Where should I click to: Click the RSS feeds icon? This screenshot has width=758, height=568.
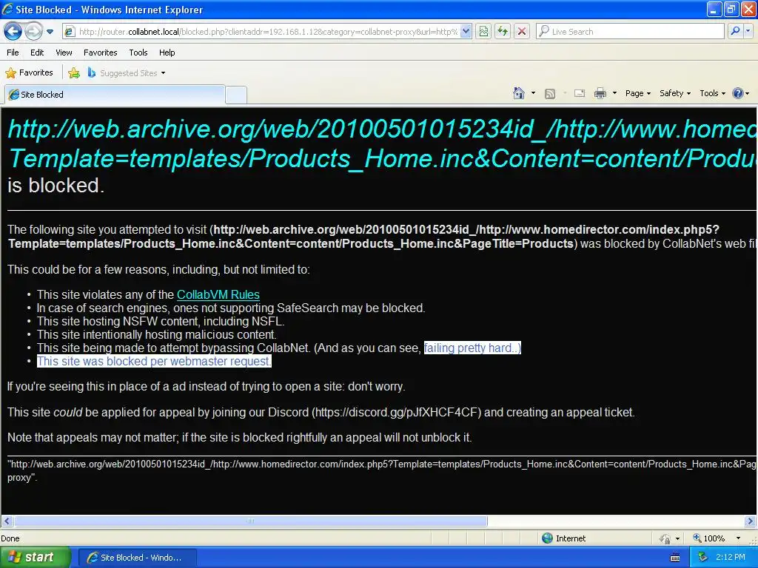click(550, 94)
